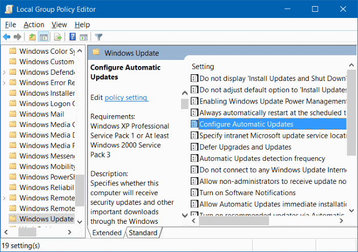Viewport: 358px width, 252px height.
Task: Select Automatic Updates detection frequency setting
Action: pyautogui.click(x=258, y=158)
